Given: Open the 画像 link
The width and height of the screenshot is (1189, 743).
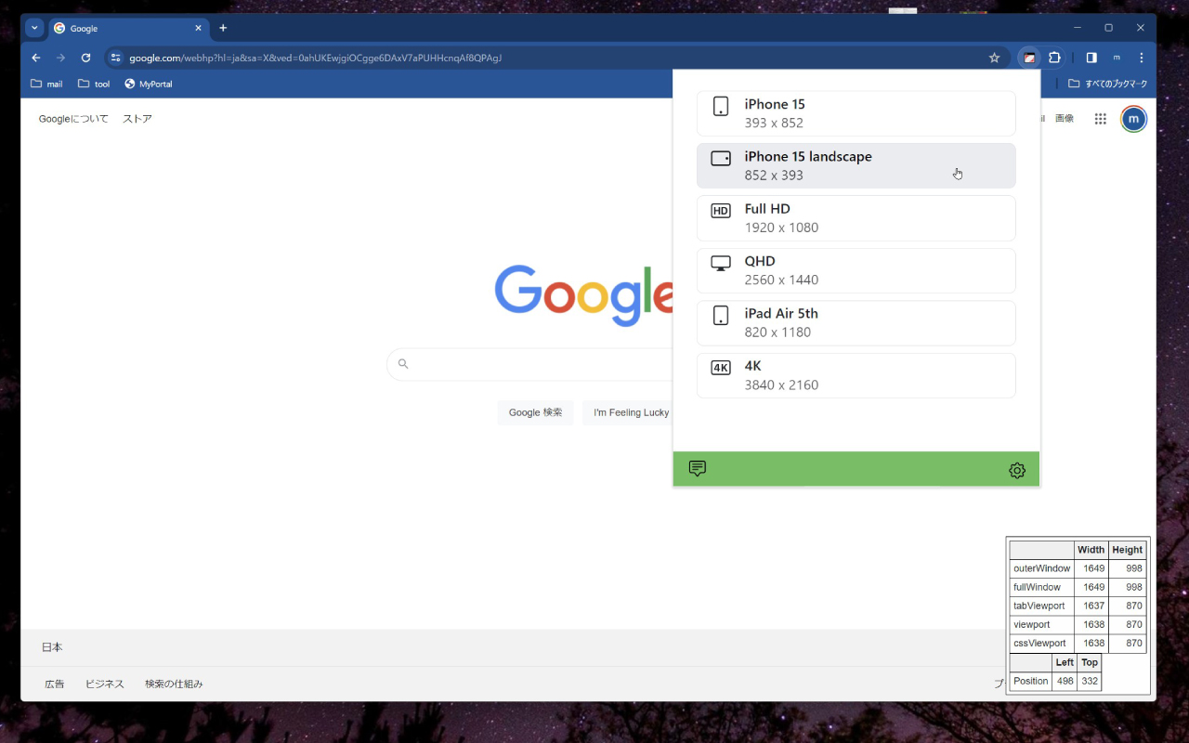Looking at the screenshot, I should pyautogui.click(x=1065, y=119).
